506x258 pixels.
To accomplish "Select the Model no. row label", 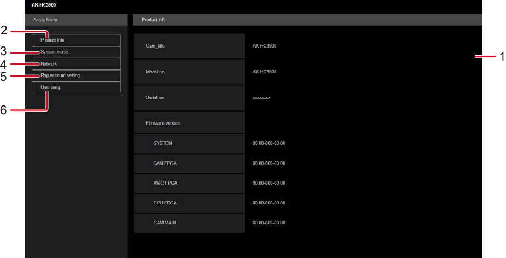I will (x=155, y=72).
